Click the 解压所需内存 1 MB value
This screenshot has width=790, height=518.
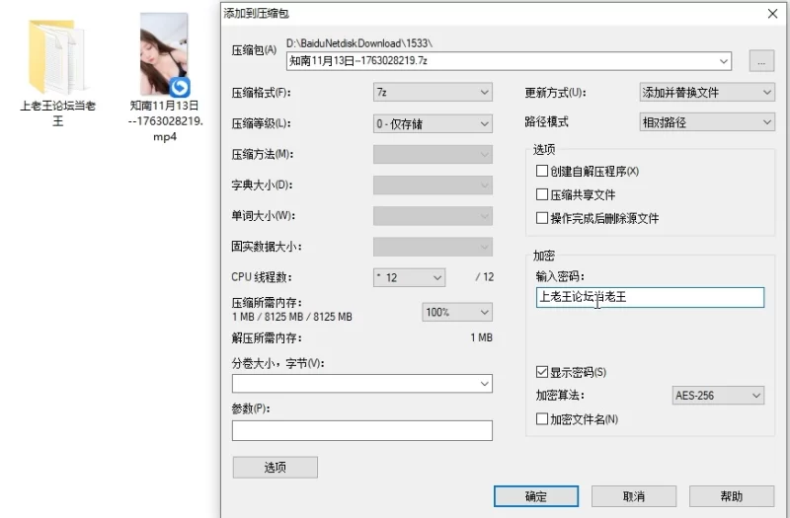481,337
